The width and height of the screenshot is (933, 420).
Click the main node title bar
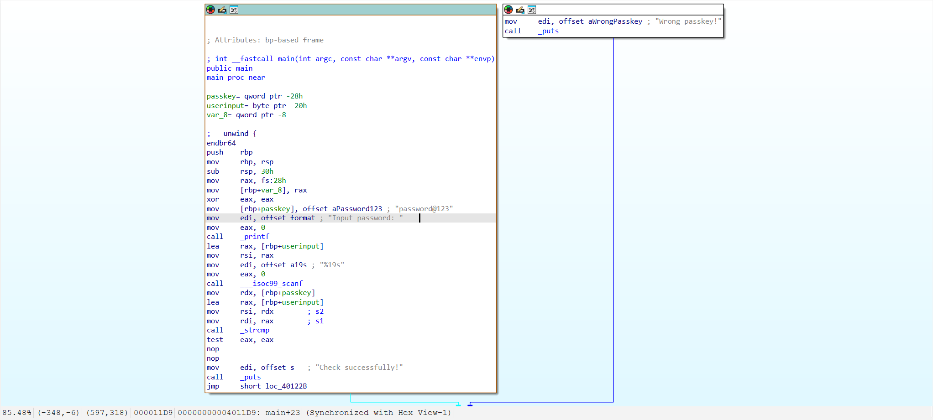tap(351, 10)
